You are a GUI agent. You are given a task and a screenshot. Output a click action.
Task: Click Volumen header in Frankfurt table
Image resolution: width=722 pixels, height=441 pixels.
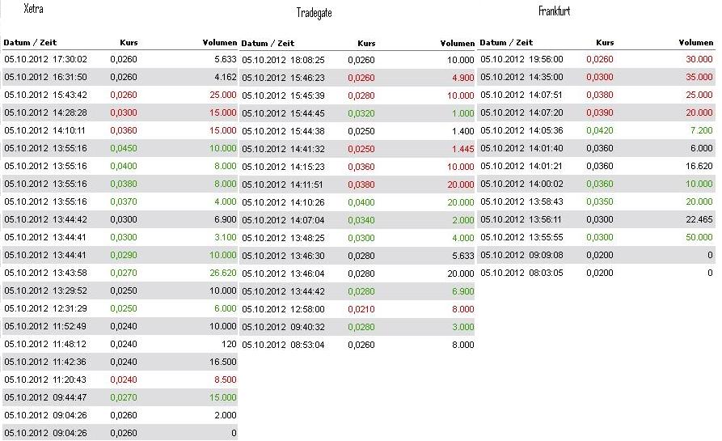click(x=696, y=42)
